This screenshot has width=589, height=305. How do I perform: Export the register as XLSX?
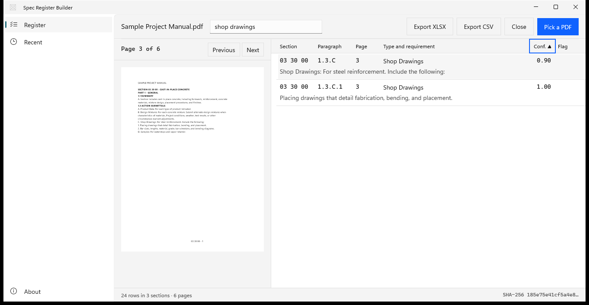pos(430,27)
